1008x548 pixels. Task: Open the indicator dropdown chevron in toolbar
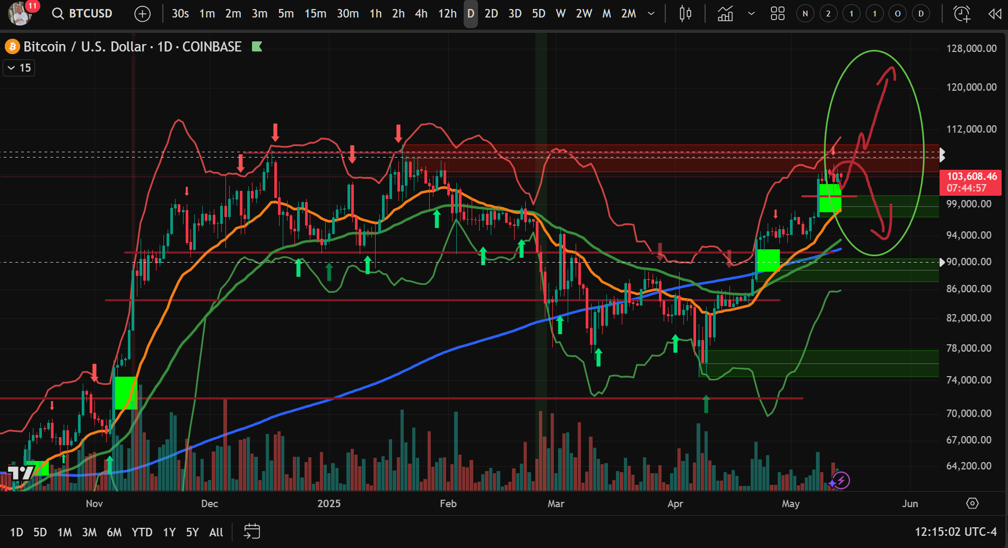pos(751,14)
